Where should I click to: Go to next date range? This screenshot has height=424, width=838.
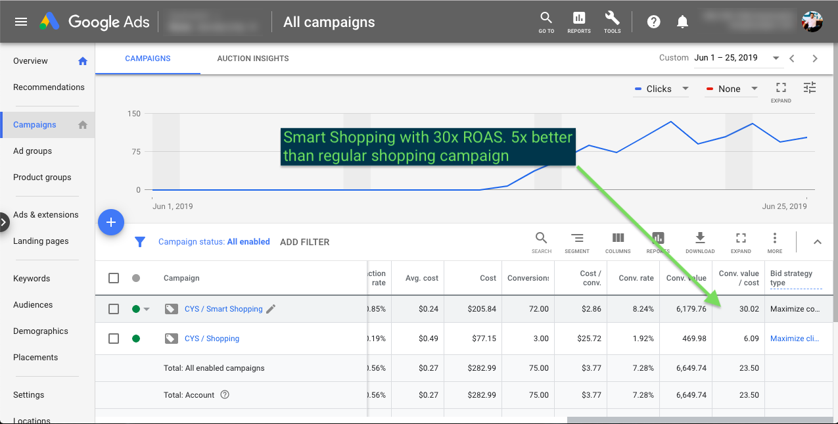815,59
